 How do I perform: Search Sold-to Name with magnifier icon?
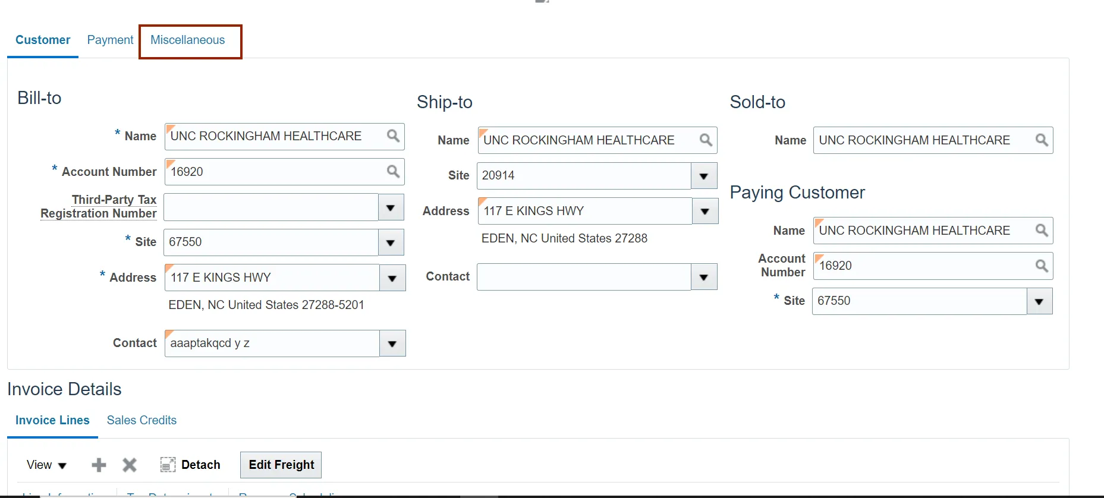tap(1042, 140)
